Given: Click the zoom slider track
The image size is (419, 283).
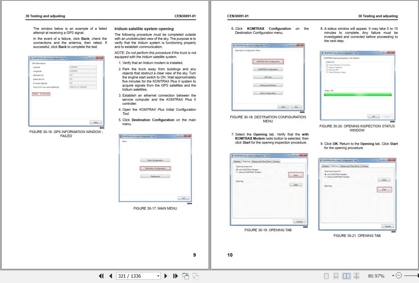Looking at the screenshot, I should click(411, 275).
